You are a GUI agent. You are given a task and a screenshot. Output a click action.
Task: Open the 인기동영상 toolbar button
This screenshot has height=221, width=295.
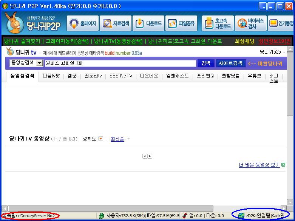(281, 23)
